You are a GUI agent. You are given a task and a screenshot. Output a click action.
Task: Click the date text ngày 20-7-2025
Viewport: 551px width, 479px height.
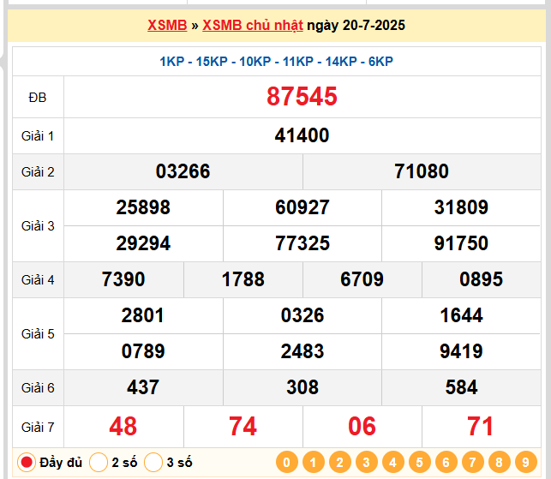(356, 26)
